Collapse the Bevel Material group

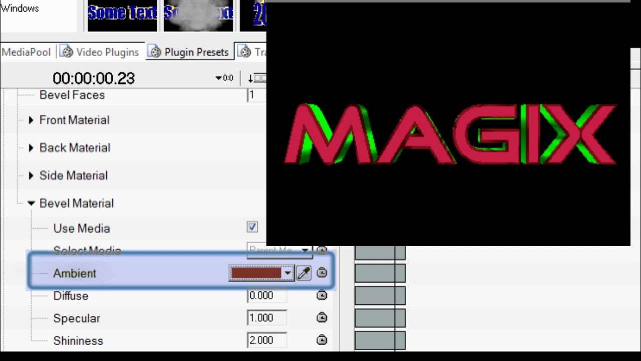coord(31,203)
